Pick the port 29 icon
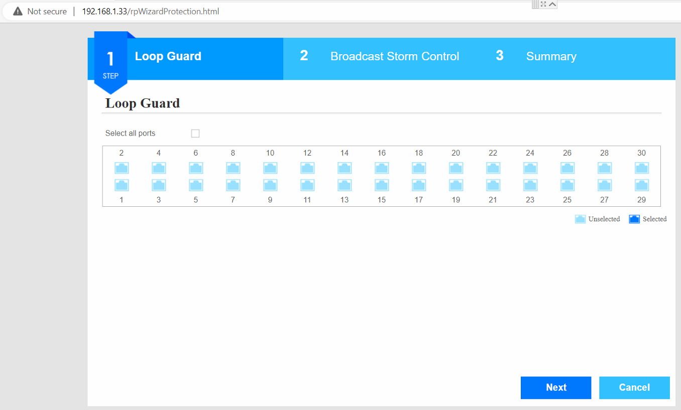Image resolution: width=681 pixels, height=410 pixels. (x=641, y=185)
